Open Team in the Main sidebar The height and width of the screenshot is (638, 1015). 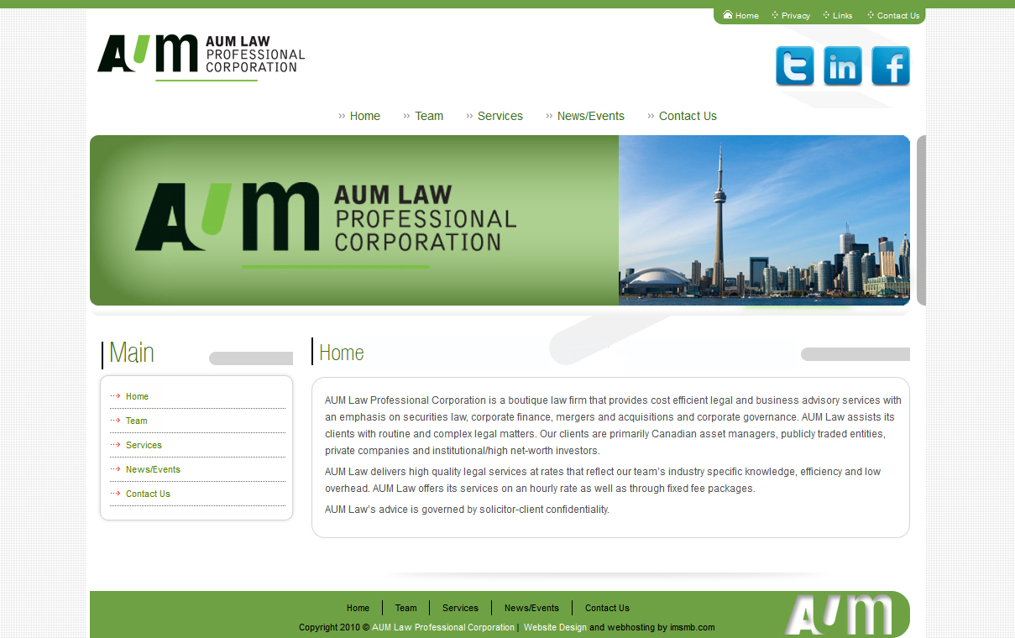coord(136,421)
